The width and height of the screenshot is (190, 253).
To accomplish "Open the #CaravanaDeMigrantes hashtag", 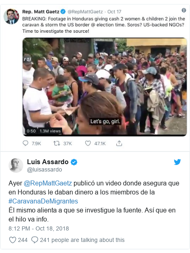I will click(x=43, y=201).
